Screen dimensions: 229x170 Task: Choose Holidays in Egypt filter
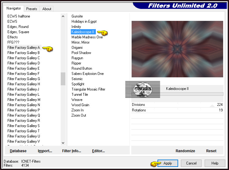84,21
